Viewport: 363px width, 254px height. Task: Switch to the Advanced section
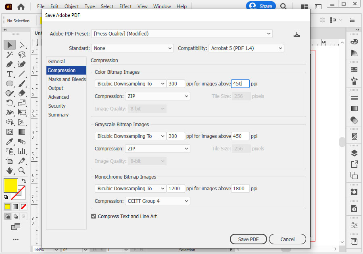coord(66,97)
